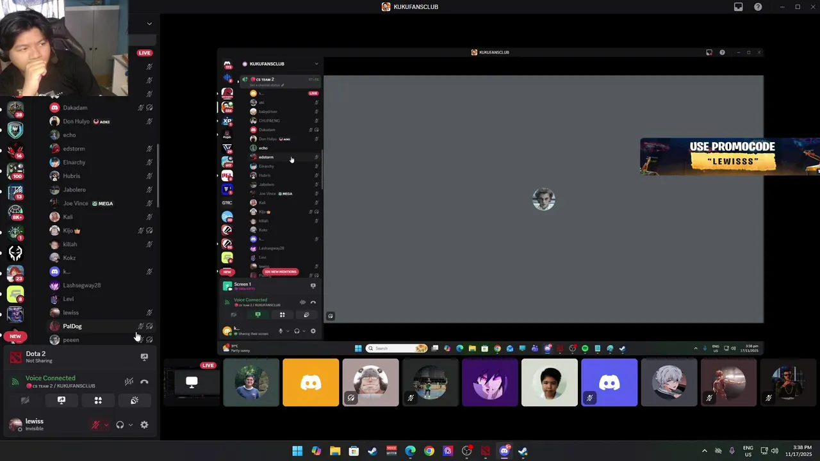The width and height of the screenshot is (820, 461).
Task: Disconnect from voice using the hang-up icon
Action: click(x=144, y=382)
